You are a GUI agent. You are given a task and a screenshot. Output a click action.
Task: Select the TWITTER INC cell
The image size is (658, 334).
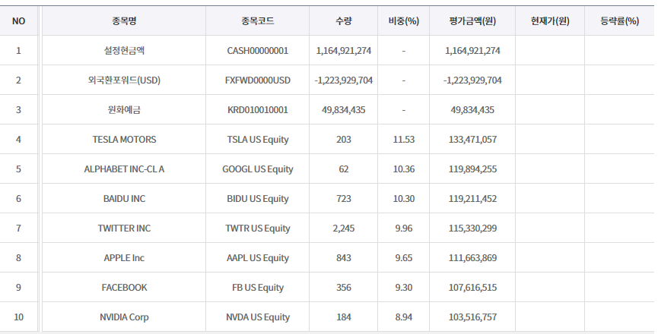pos(124,228)
